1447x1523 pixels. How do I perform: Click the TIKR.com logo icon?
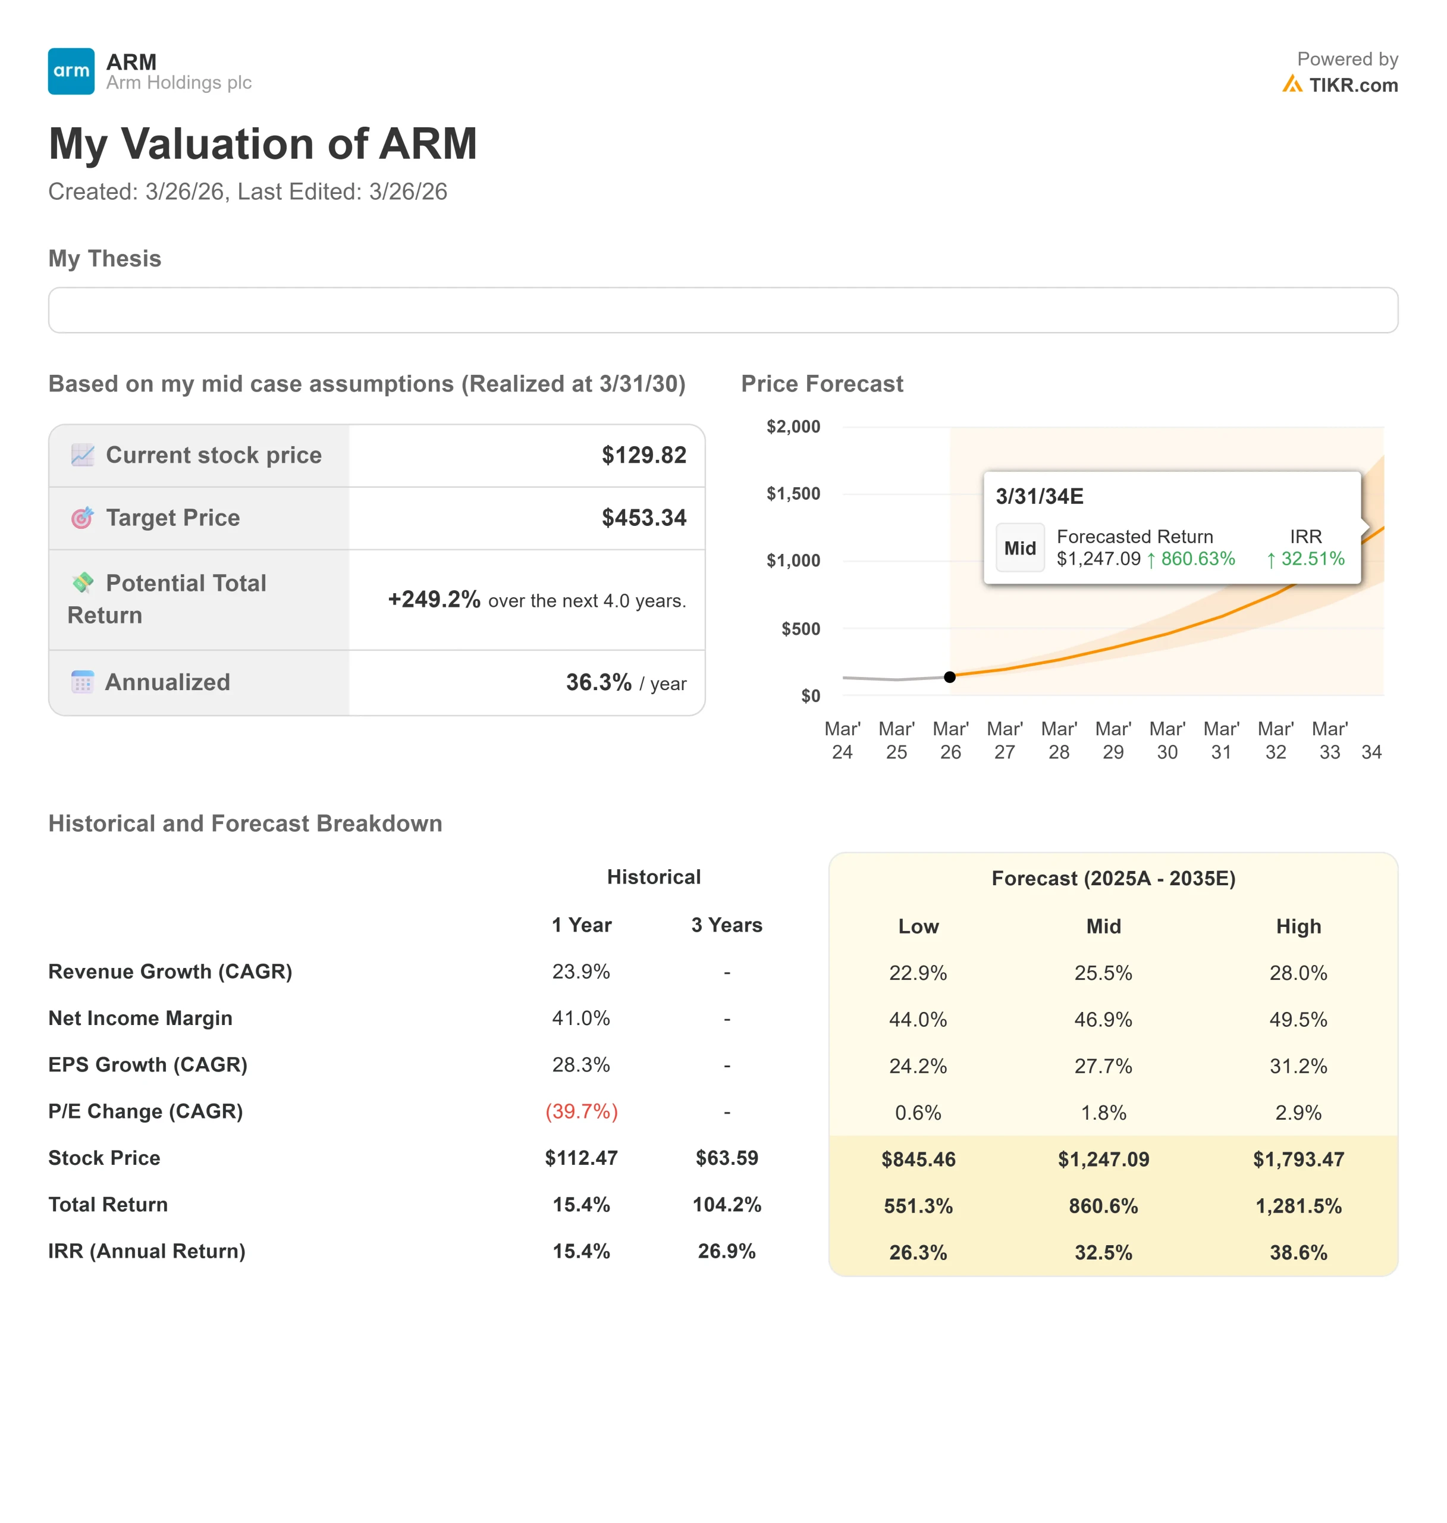(x=1292, y=84)
